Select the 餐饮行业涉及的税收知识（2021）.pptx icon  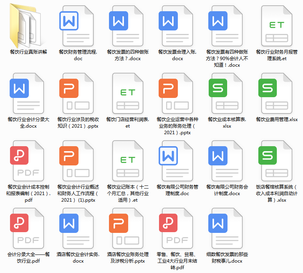[77, 93]
